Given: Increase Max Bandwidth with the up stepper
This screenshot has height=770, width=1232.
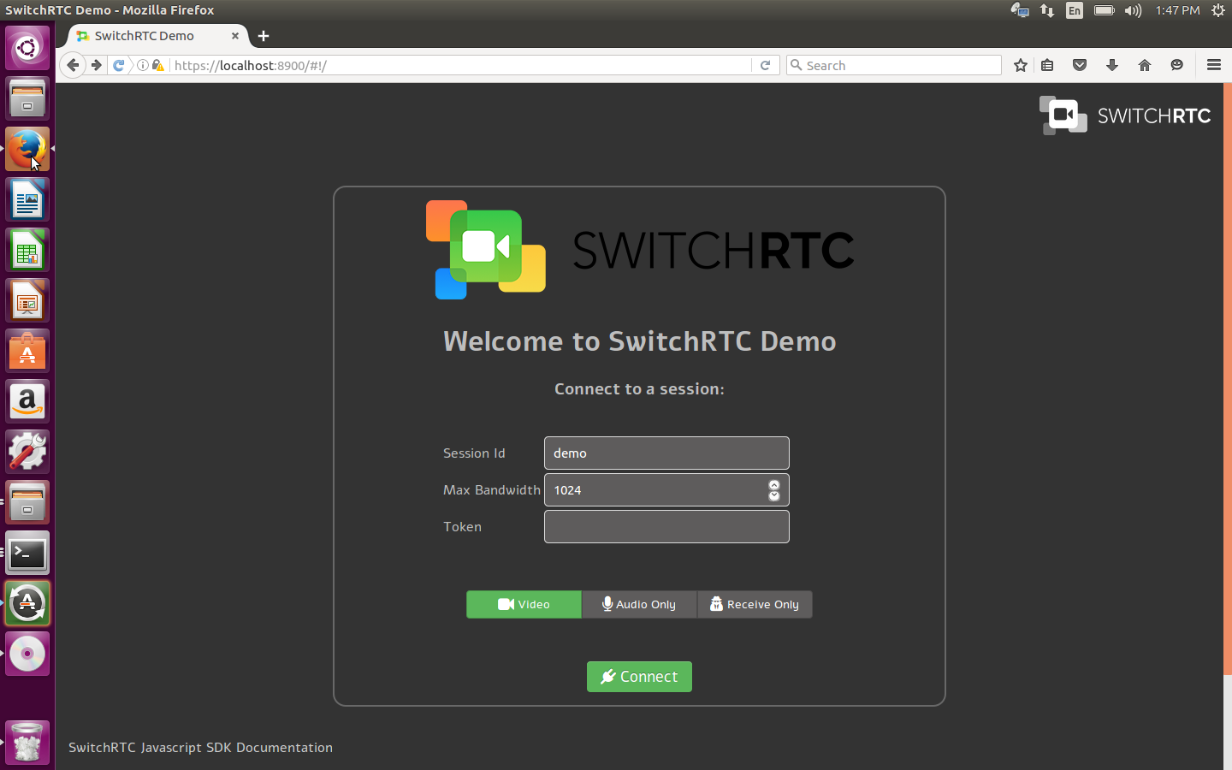Looking at the screenshot, I should click(774, 485).
